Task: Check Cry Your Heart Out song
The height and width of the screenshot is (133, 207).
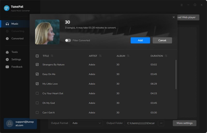Action: 37,93
